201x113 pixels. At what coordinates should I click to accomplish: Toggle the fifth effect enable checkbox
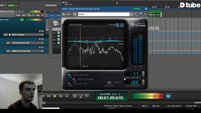[59, 43]
